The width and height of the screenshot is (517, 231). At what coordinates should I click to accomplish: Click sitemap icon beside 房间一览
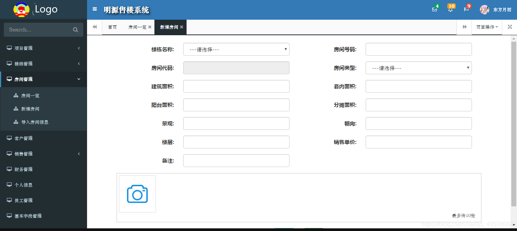tap(16, 95)
